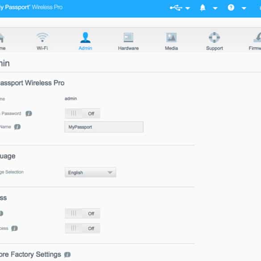
Task: Expand the dropdown arrow beside USB icon
Action: [188, 8]
